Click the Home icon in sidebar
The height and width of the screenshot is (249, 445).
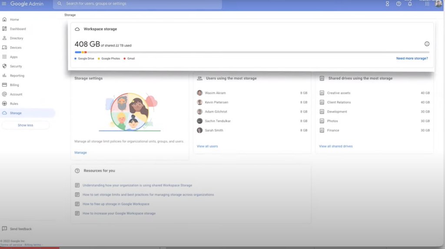click(4, 20)
